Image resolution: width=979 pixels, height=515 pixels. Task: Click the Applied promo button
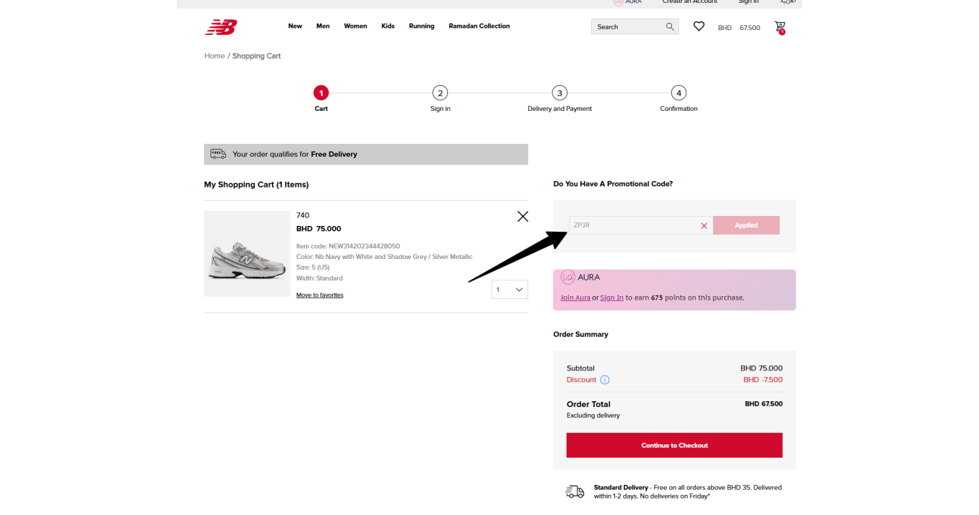click(746, 225)
